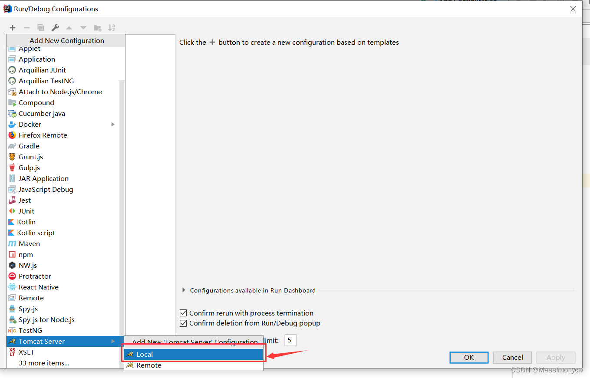Viewport: 590px width, 378px height.
Task: Select Spy-js for Node.js entry
Action: pyautogui.click(x=63, y=319)
